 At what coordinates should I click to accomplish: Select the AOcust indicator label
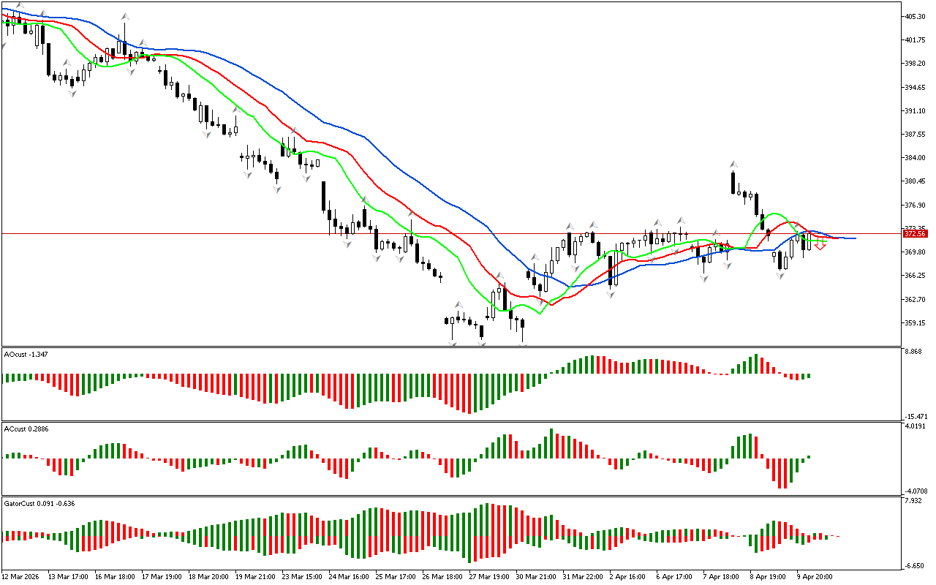pyautogui.click(x=26, y=354)
